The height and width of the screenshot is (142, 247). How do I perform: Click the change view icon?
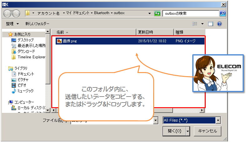tap(195, 24)
